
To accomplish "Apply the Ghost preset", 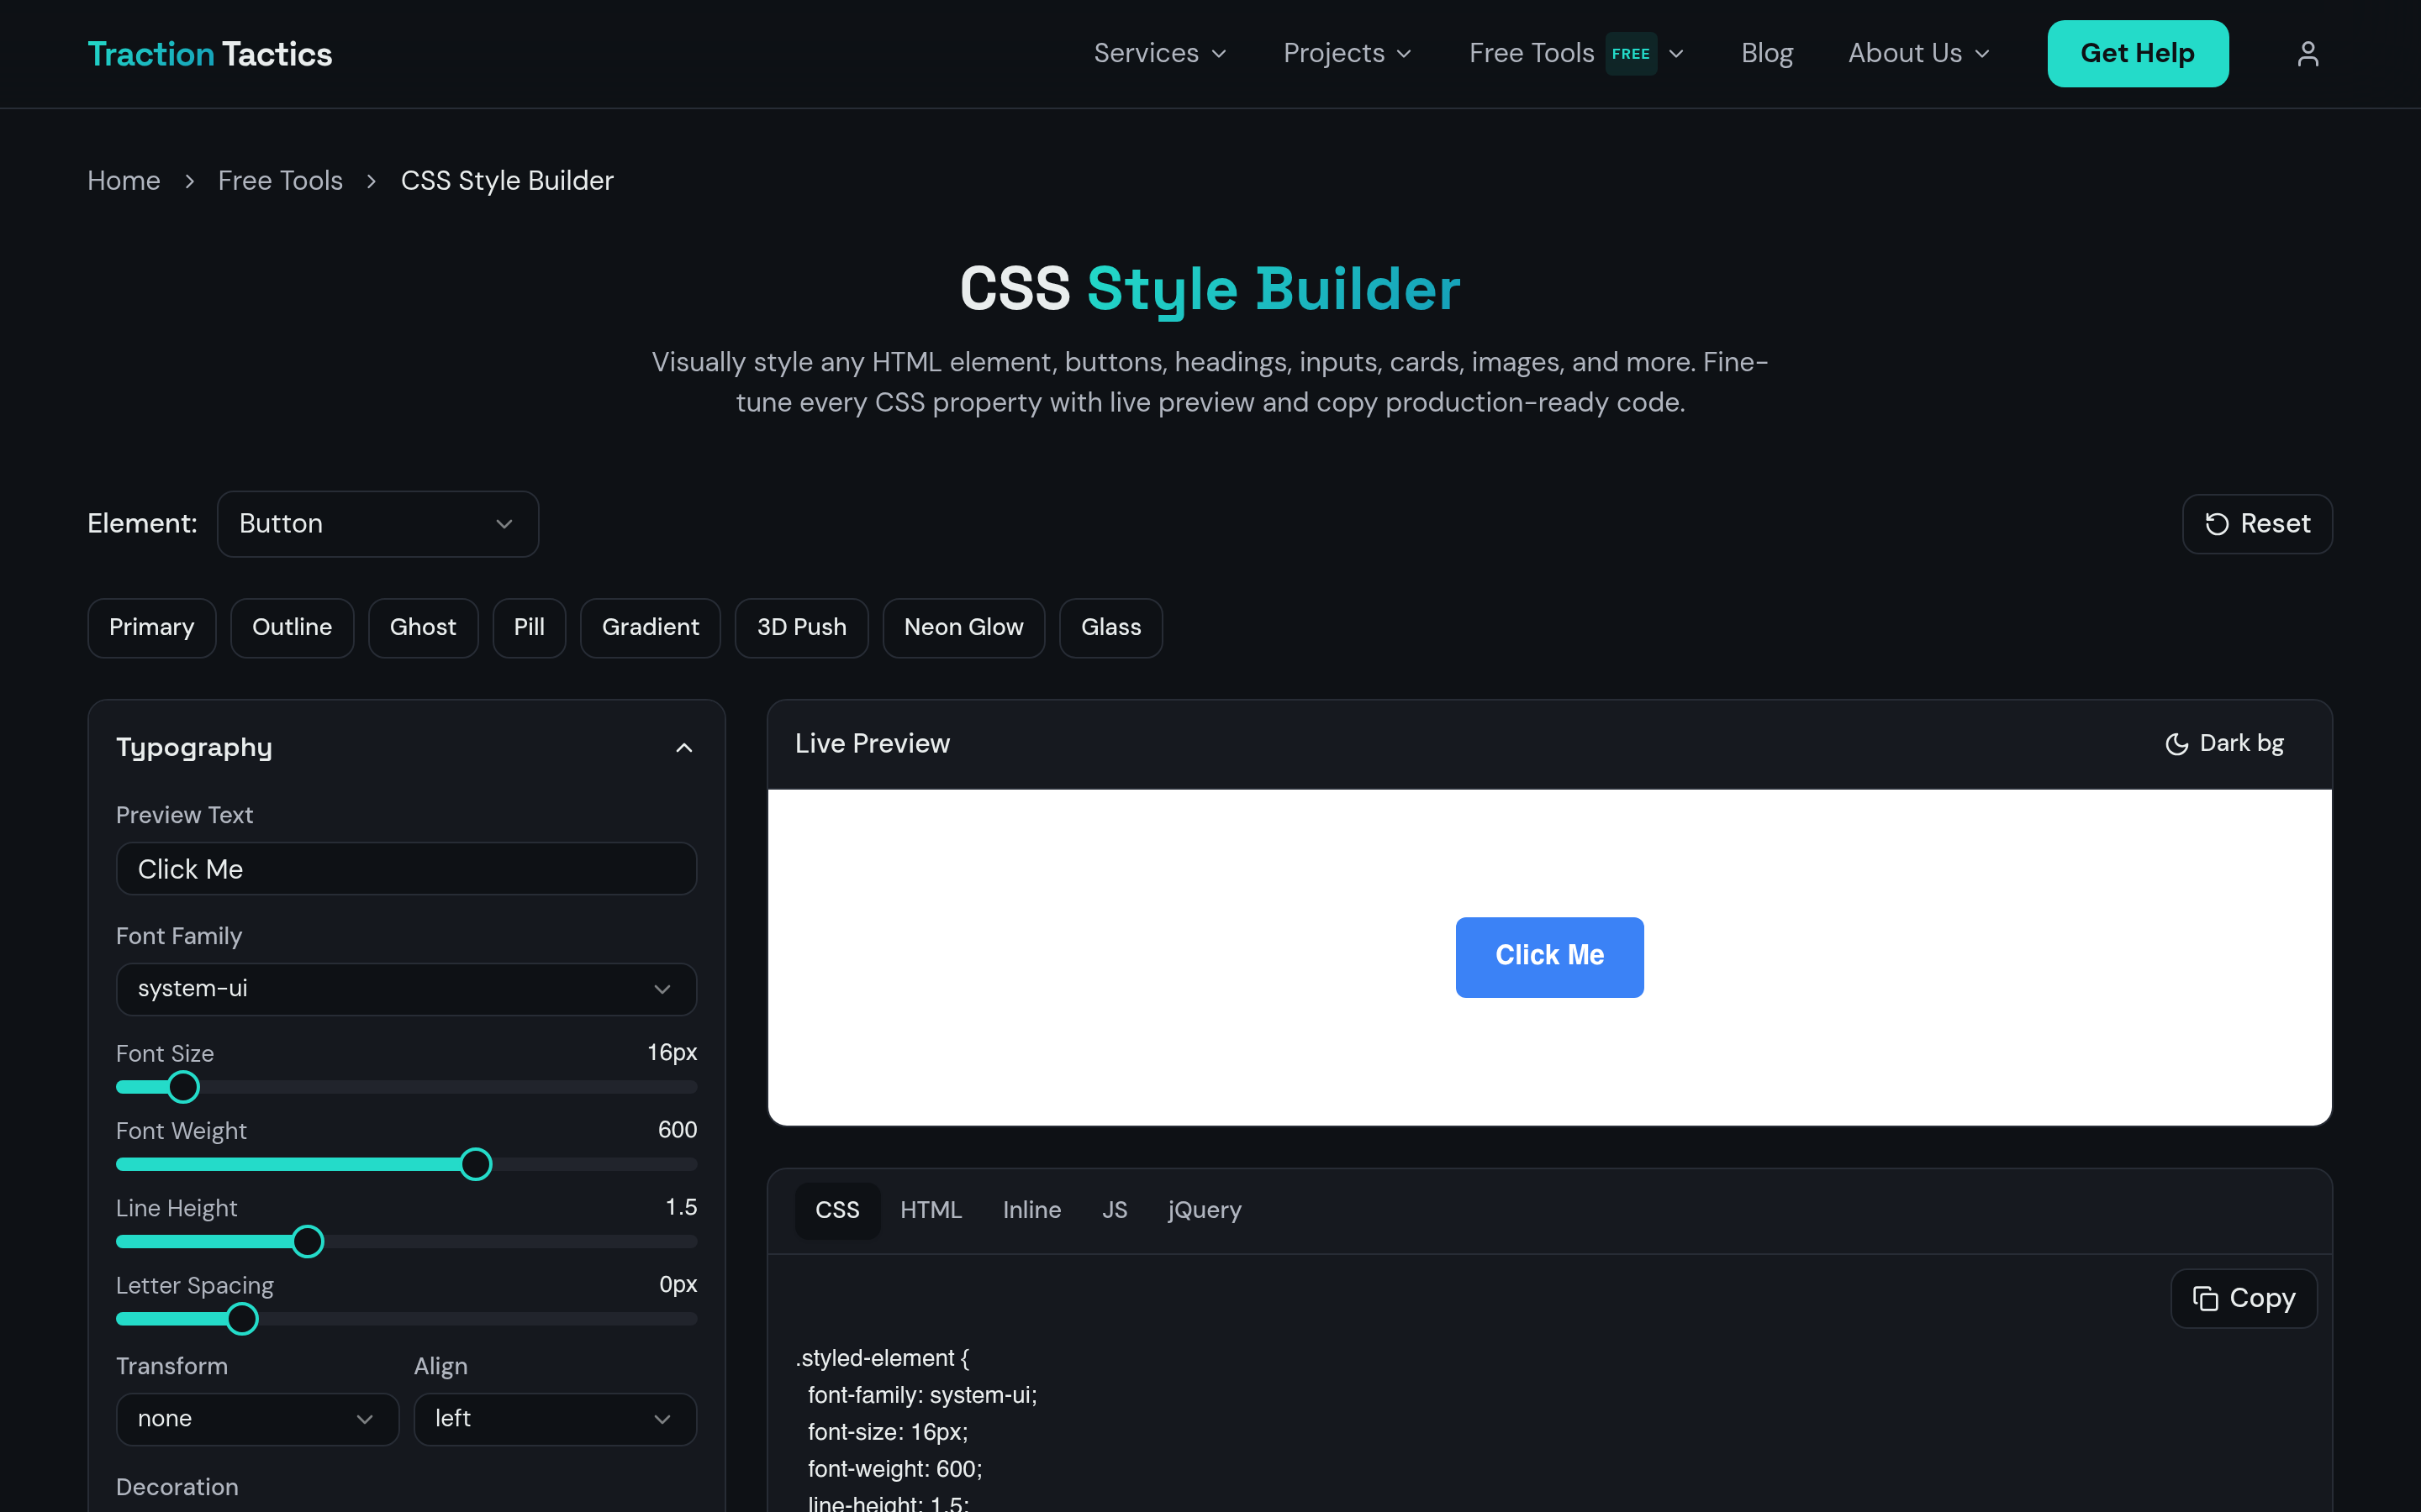I will pos(422,628).
